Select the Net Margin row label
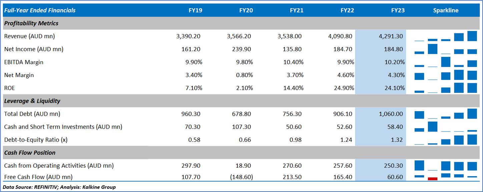This screenshot has height=192, width=483. point(19,75)
